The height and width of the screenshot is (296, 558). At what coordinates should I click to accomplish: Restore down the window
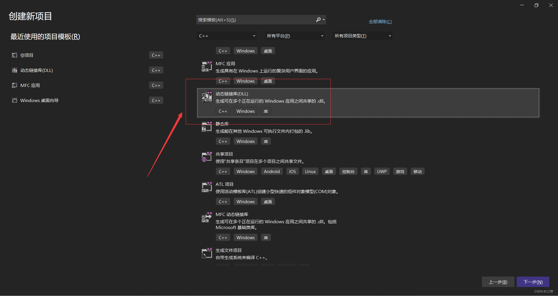536,5
